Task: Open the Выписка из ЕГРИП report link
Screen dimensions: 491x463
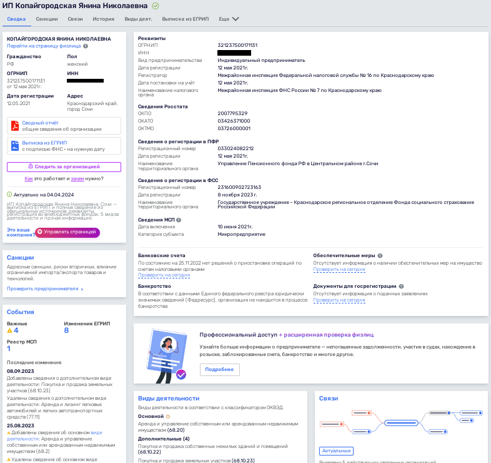Action: [44, 143]
